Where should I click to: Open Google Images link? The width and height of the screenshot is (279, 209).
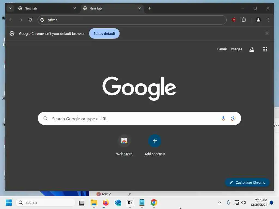[x=236, y=49]
